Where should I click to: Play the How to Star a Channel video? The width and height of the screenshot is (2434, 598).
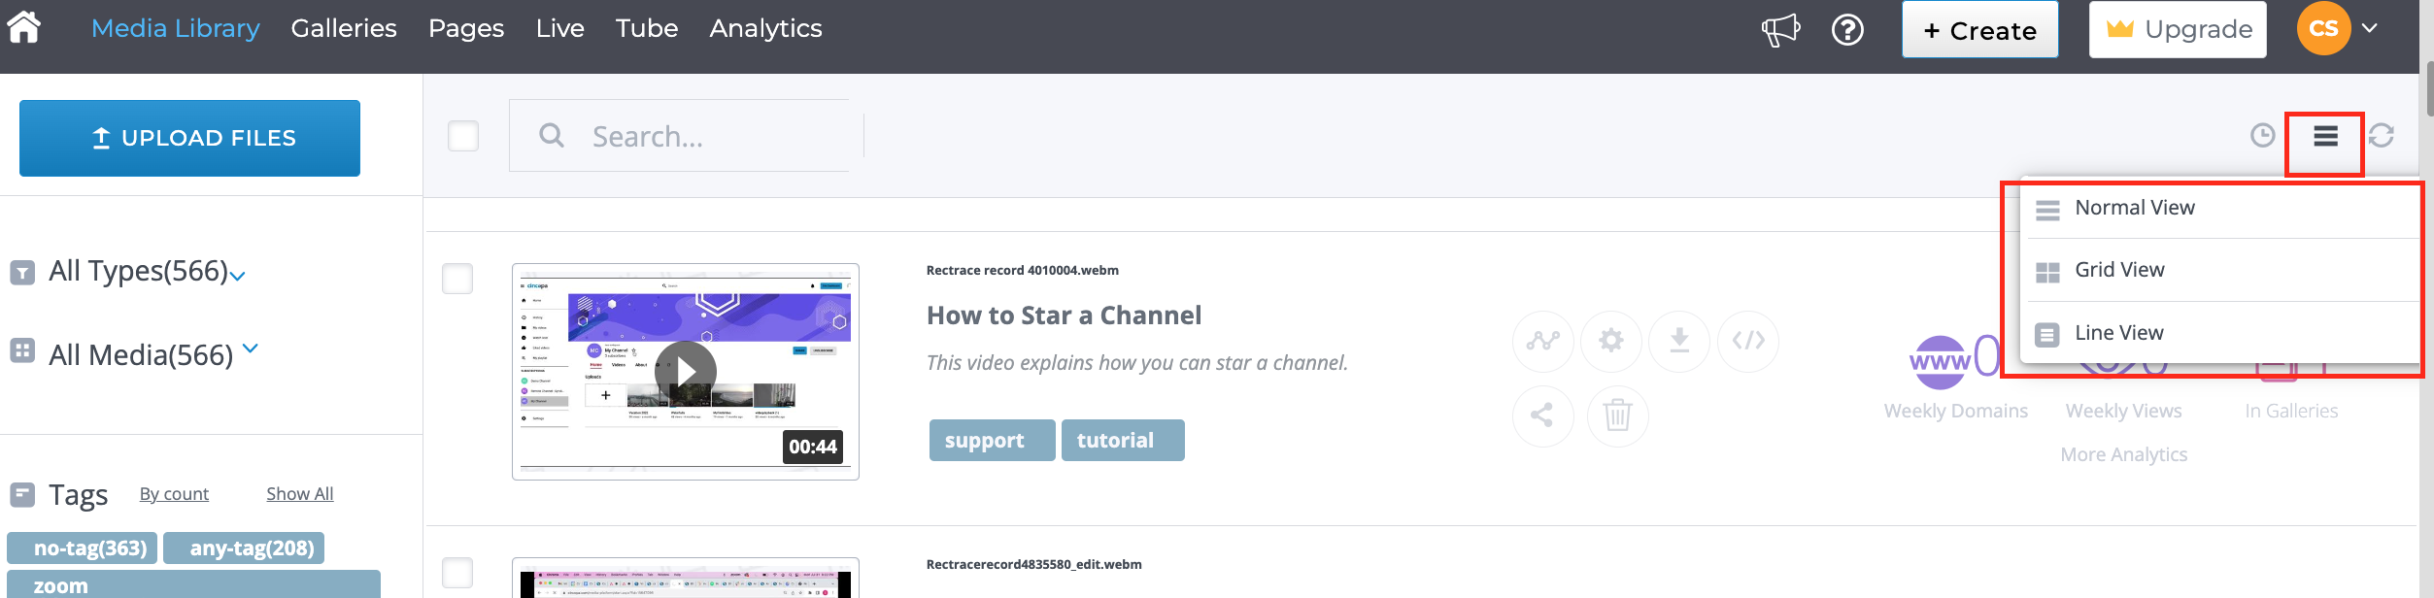[x=685, y=371]
